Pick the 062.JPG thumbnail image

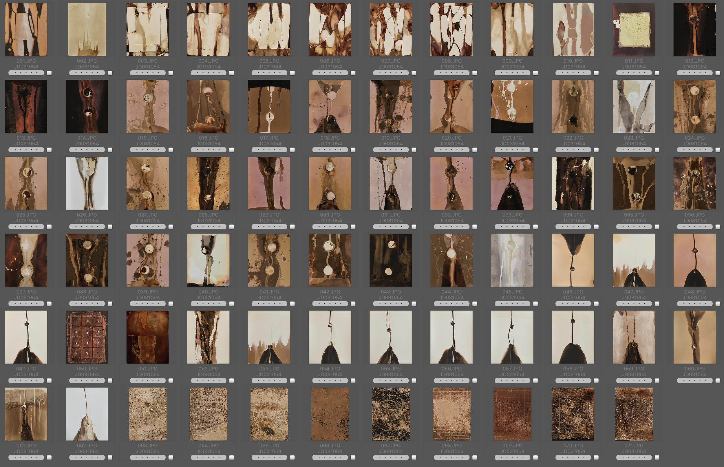pyautogui.click(x=87, y=414)
